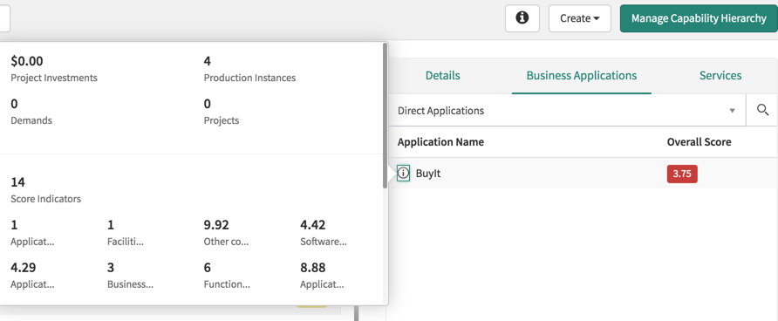Click the 4.42 Software... indicator
The image size is (778, 321).
point(323,232)
